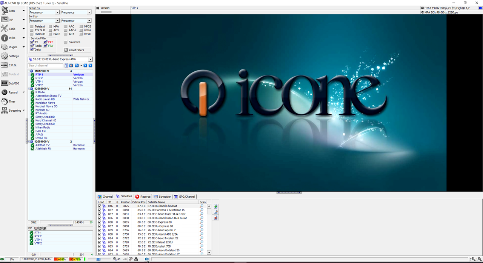Expand the Record menu arrow
The image size is (483, 263).
(x=23, y=92)
